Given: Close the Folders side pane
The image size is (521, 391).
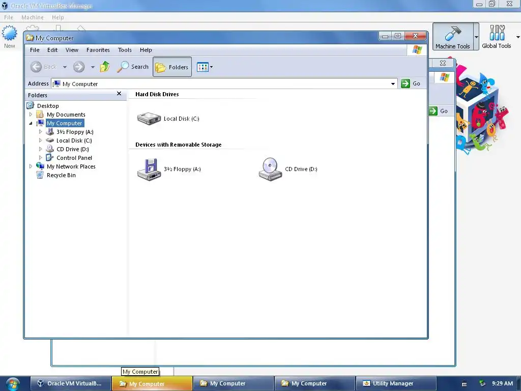Looking at the screenshot, I should click(119, 94).
